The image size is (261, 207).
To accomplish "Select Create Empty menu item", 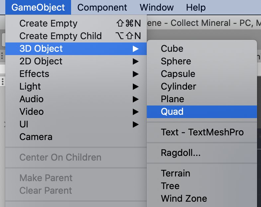I will pos(48,24).
